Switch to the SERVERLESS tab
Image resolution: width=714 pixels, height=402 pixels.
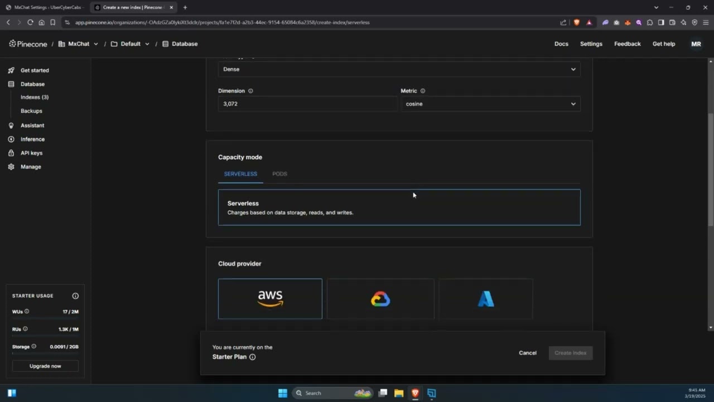click(x=240, y=174)
